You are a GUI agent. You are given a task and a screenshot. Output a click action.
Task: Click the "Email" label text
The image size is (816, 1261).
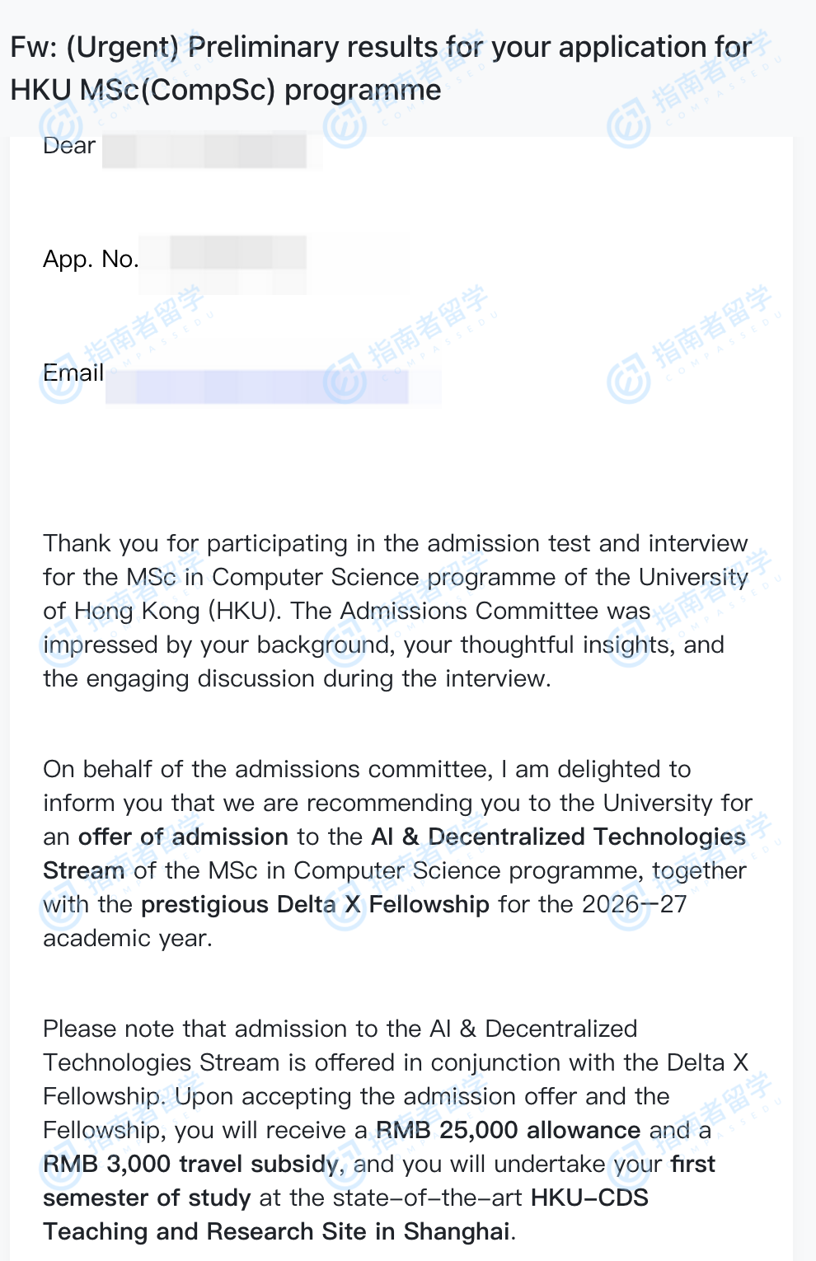click(x=73, y=373)
